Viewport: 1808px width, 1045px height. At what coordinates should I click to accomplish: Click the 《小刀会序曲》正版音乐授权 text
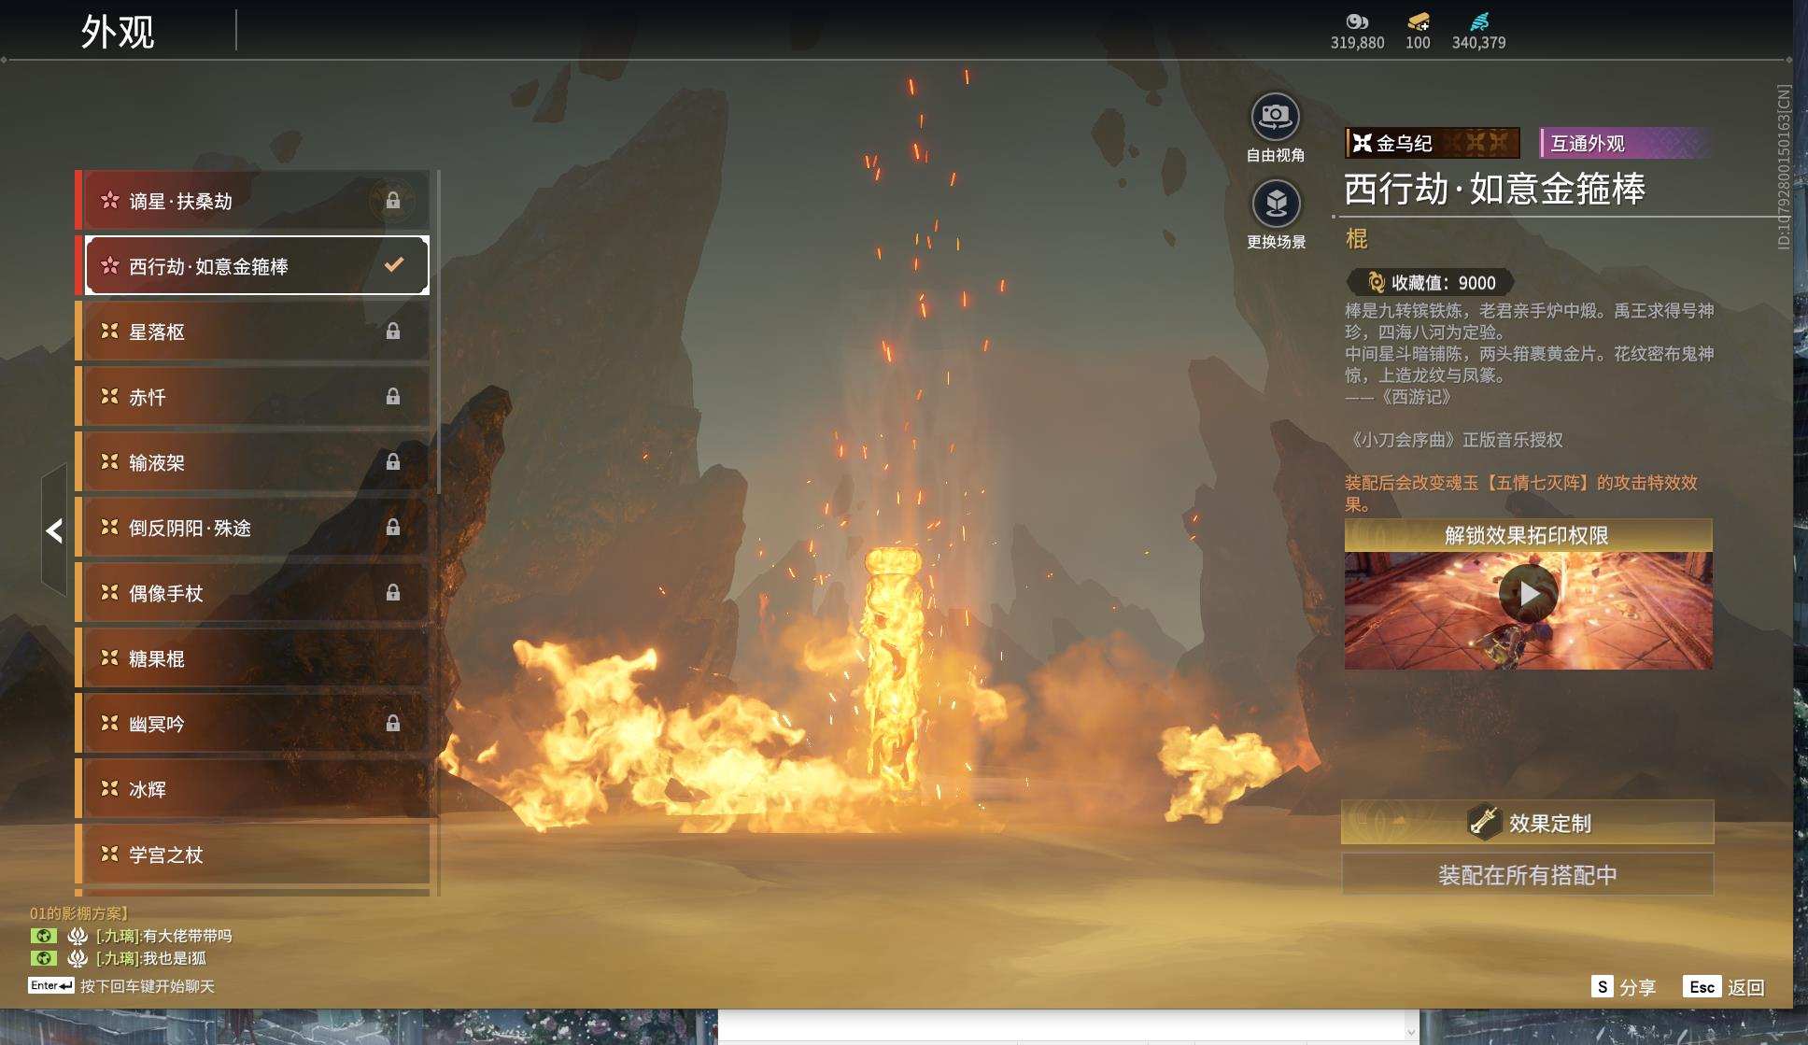(x=1454, y=440)
